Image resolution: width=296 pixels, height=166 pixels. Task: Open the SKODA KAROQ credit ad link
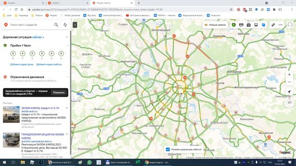40,108
